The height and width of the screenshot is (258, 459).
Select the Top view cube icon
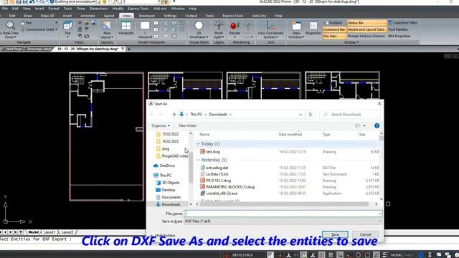click(x=67, y=26)
